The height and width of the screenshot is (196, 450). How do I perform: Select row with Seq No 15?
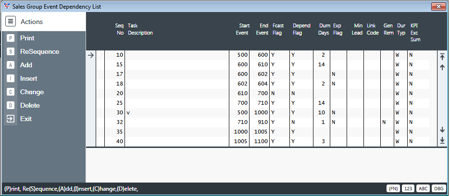(262, 64)
